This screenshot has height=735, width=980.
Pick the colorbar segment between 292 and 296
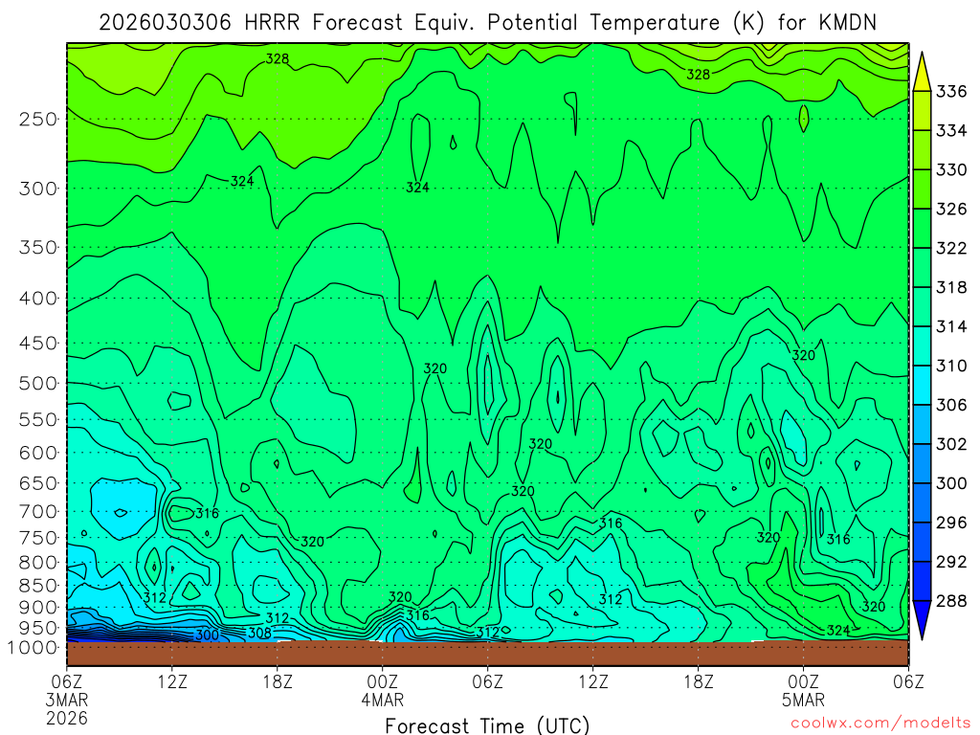tap(922, 542)
